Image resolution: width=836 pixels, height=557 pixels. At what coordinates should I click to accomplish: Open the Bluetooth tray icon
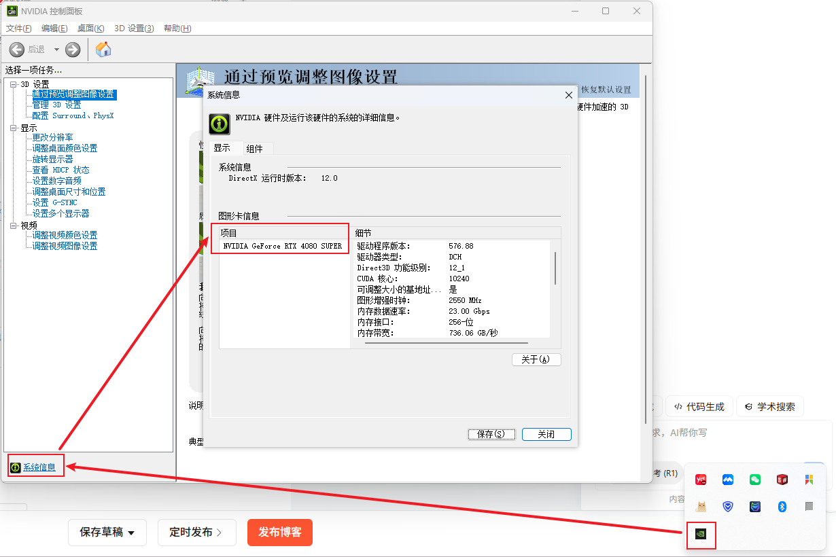coord(782,507)
